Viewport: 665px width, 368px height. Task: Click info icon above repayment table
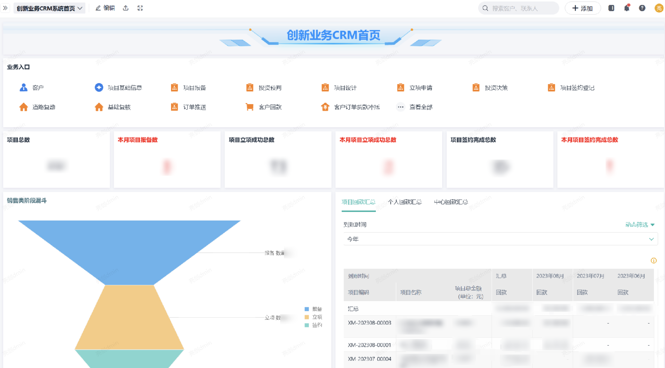click(x=653, y=260)
